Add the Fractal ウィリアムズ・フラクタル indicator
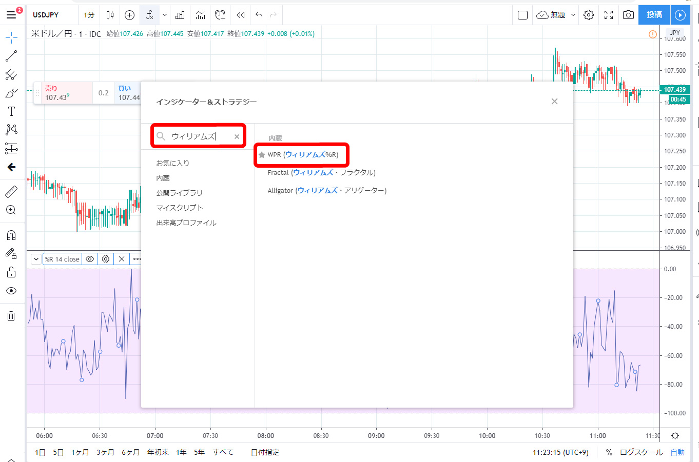Viewport: 699px width, 462px height. [x=322, y=172]
